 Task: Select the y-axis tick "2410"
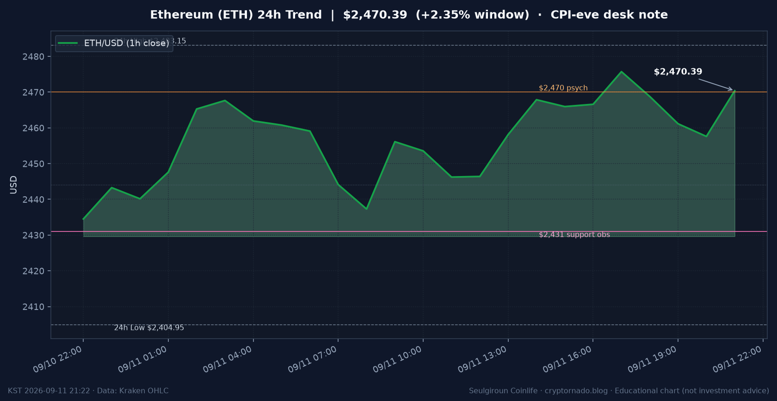coord(33,307)
